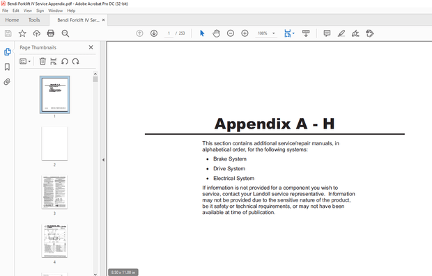Select page 1 thumbnail
Screen dimensions: 432x276
[x=54, y=95]
